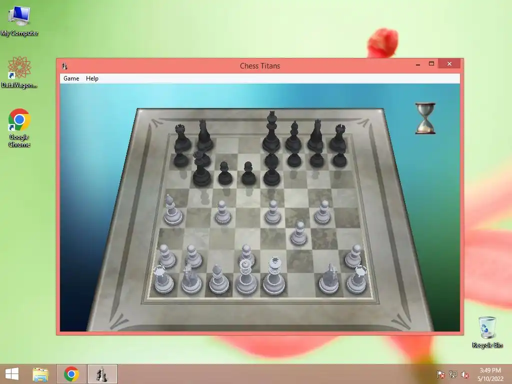Open the DataWagon desktop shortcut
This screenshot has height=384, width=512.
(x=19, y=72)
